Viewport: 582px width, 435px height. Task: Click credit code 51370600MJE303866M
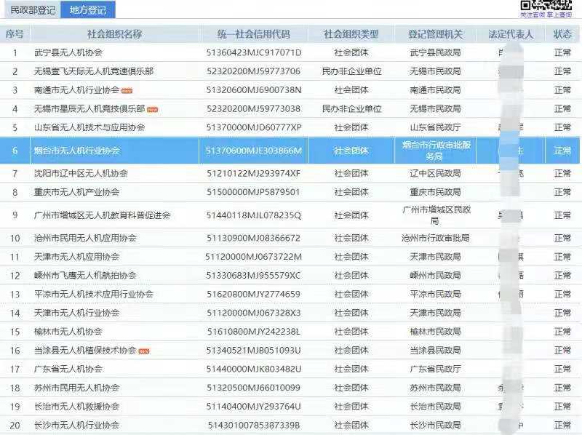point(253,151)
